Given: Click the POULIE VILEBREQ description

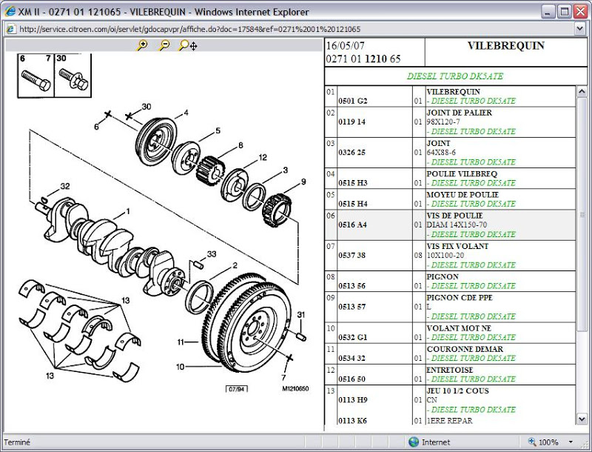Looking at the screenshot, I should pos(462,174).
